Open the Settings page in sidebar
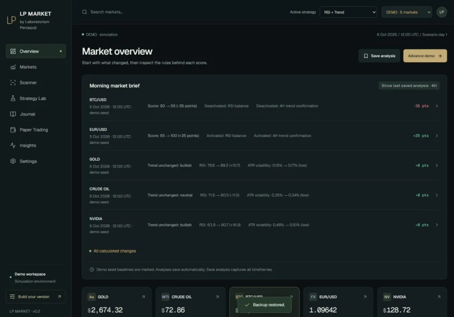This screenshot has width=454, height=317. click(x=35, y=161)
